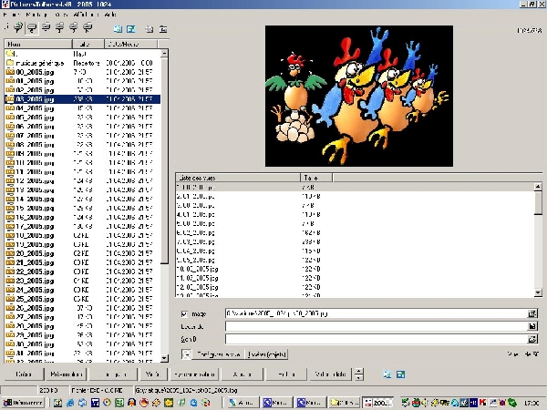
Task: Click file list scrollbar up arrow
Action: click(164, 54)
